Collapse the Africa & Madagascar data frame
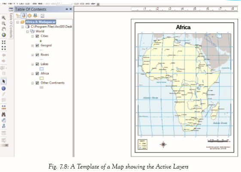Viewport: 241px width, 172px height. pos(18,22)
